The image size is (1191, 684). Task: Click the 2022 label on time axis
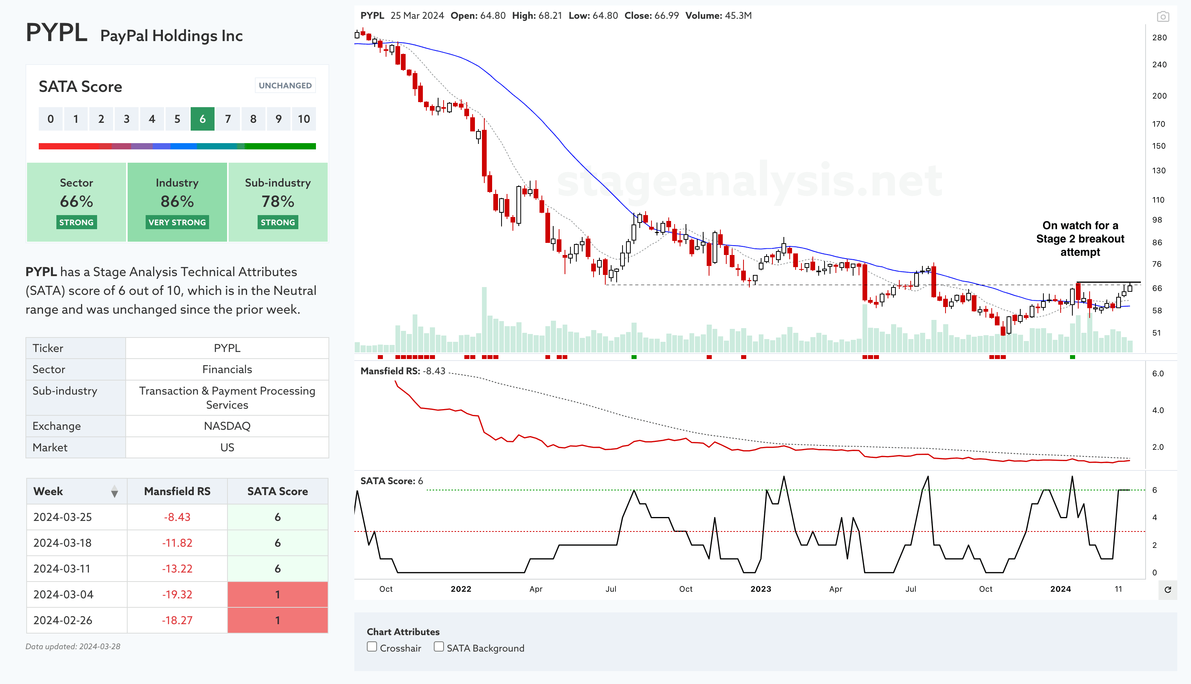point(461,589)
